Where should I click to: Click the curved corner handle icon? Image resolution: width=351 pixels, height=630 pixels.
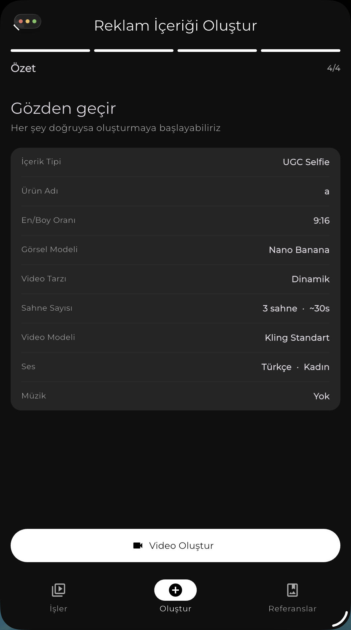(x=340, y=619)
